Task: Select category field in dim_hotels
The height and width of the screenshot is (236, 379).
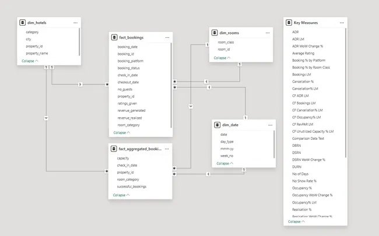Action: click(x=32, y=32)
